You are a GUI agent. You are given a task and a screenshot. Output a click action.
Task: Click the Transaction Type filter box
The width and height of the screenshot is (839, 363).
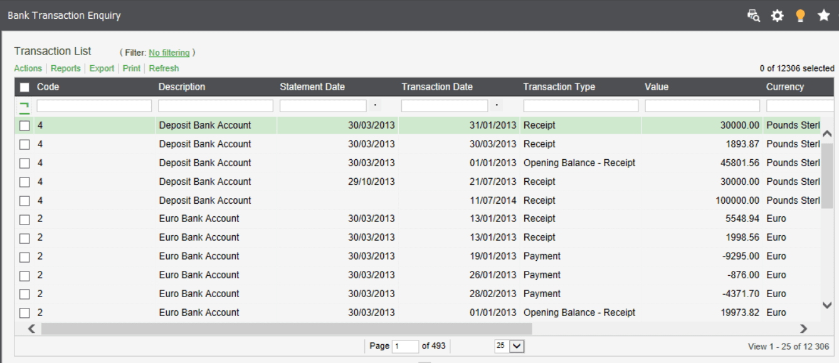coord(581,106)
